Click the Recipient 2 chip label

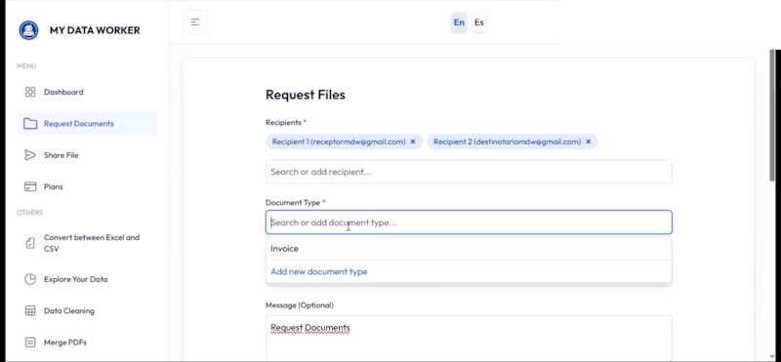[x=507, y=141]
